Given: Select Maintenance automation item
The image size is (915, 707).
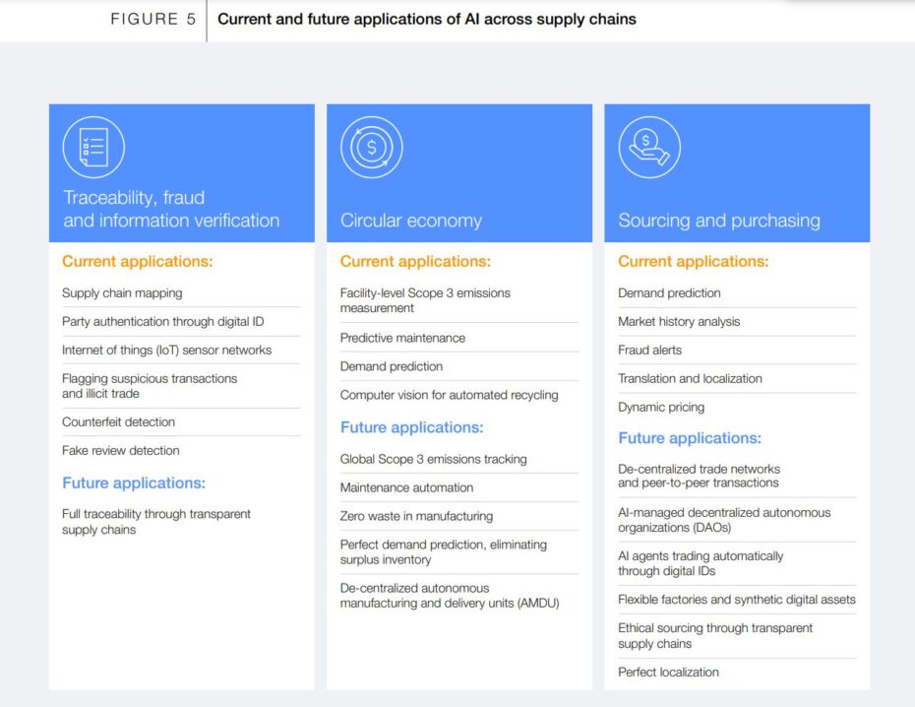Looking at the screenshot, I should (406, 487).
